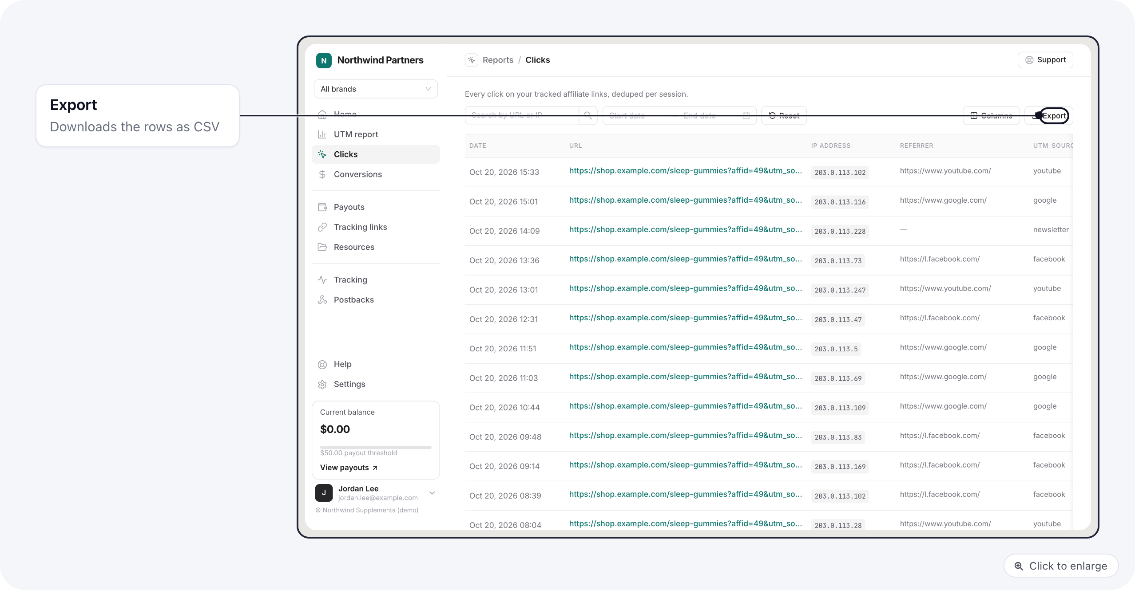Open the UTM report page
Screen dimensions: 1135x590
click(376, 134)
